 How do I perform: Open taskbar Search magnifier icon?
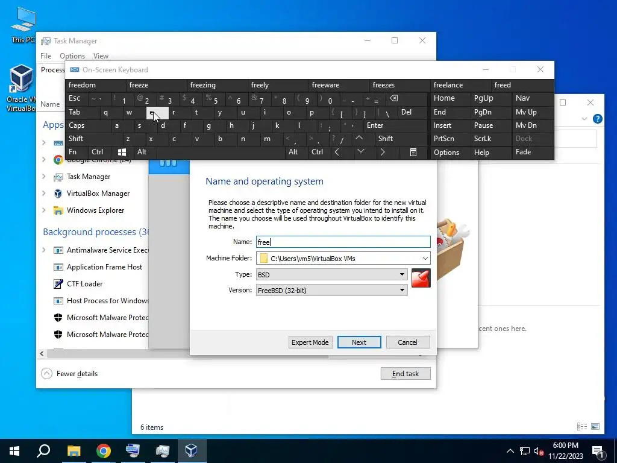43,451
